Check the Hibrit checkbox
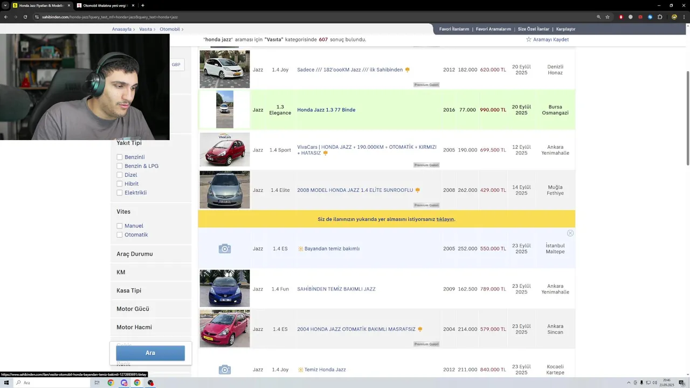The height and width of the screenshot is (388, 690). click(x=120, y=184)
